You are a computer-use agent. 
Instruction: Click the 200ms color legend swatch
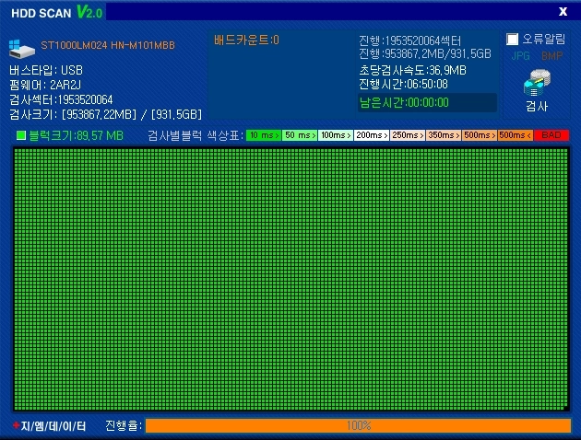(372, 135)
